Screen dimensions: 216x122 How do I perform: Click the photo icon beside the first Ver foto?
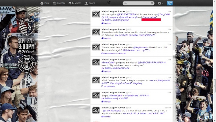pyautogui.click(x=103, y=23)
